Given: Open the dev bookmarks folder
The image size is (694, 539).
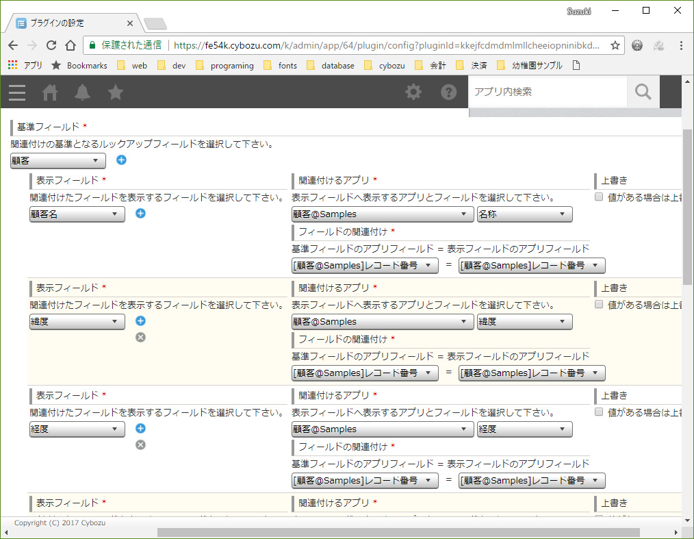Looking at the screenshot, I should (172, 66).
